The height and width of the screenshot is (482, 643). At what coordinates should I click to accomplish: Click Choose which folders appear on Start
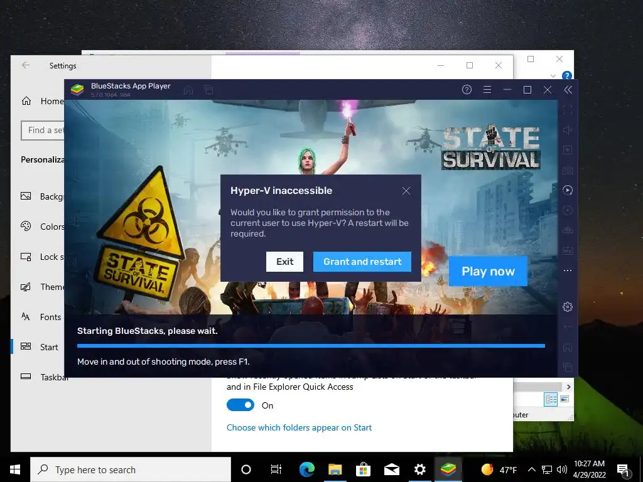click(x=299, y=427)
